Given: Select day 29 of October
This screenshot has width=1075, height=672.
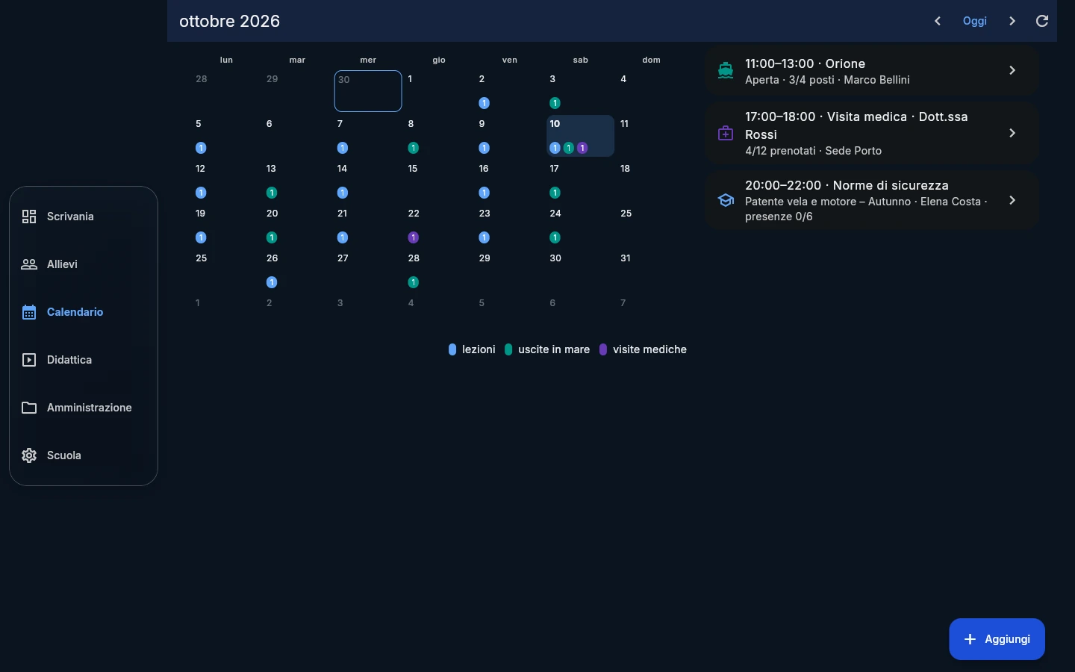Looking at the screenshot, I should coord(510,270).
